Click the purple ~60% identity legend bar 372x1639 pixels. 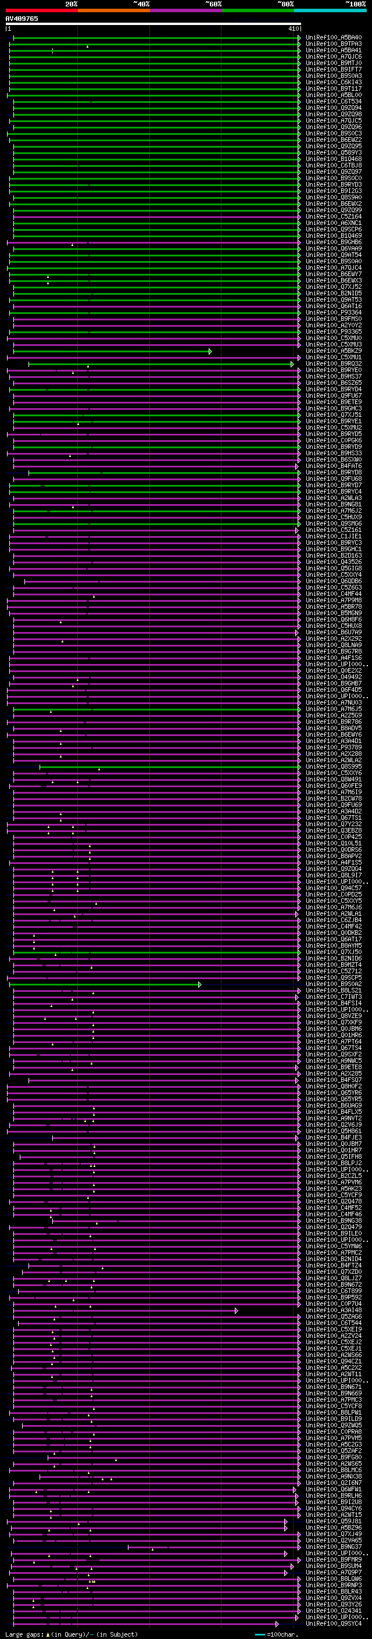pyautogui.click(x=185, y=10)
